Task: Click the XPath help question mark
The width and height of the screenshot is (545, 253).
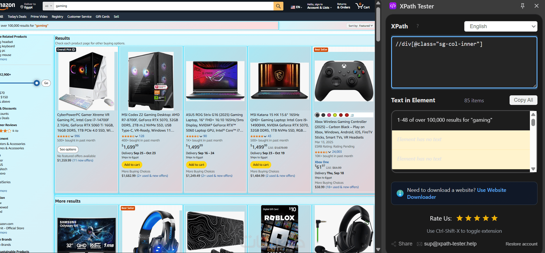Action: (x=418, y=26)
